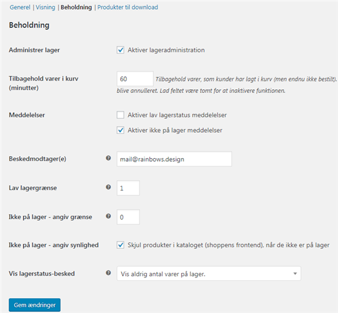Screen dimensions: 338x313
Task: Click help icon for Ikke på lager grænse
Action: [108, 216]
